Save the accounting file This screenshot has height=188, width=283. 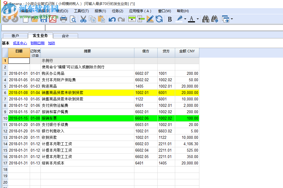44,19
